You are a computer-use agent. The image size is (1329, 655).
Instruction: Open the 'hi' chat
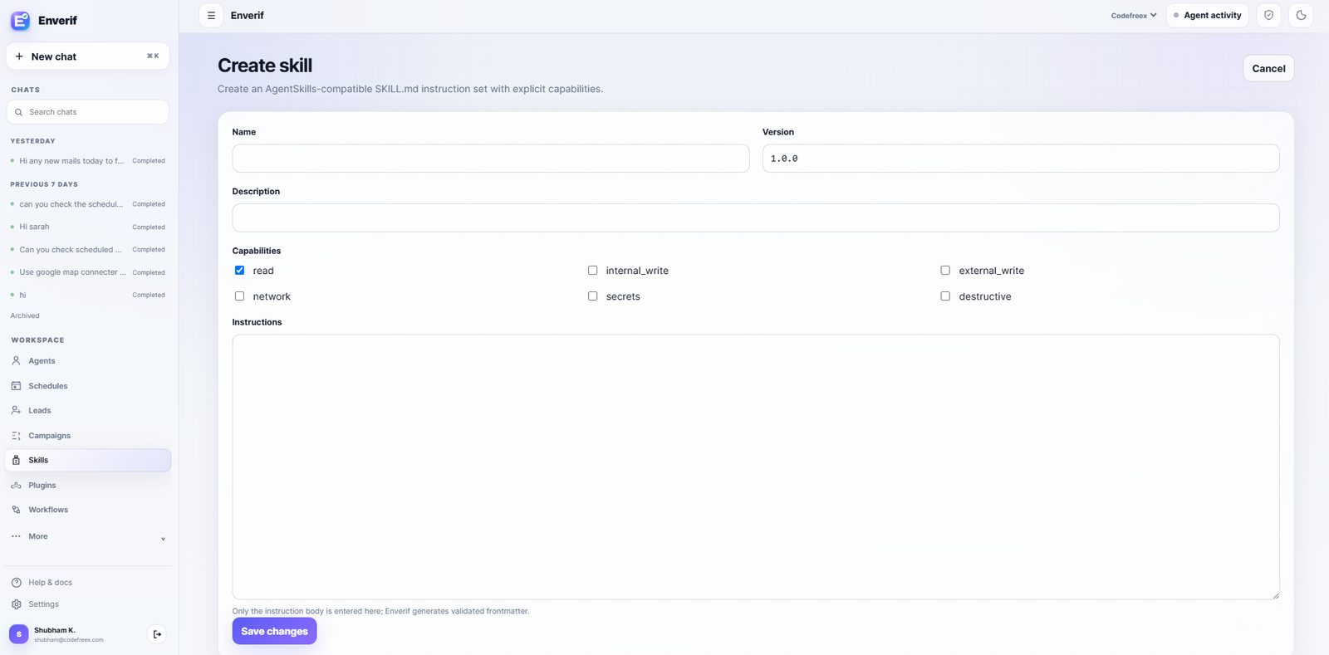coord(88,295)
